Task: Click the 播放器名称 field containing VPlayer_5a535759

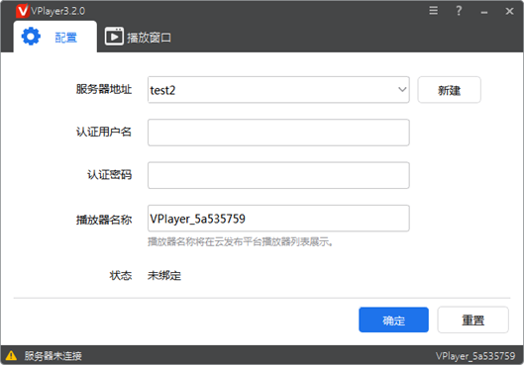Action: tap(278, 219)
